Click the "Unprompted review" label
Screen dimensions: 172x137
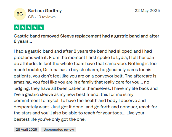point(59,130)
